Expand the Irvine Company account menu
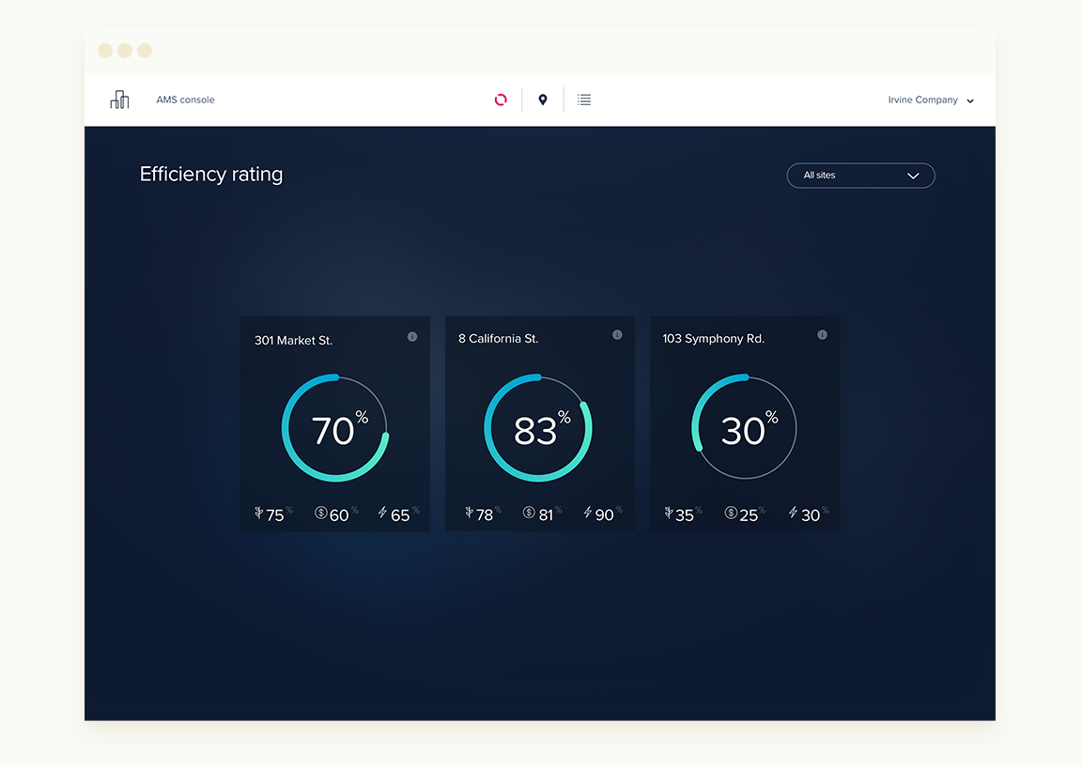 coord(931,100)
